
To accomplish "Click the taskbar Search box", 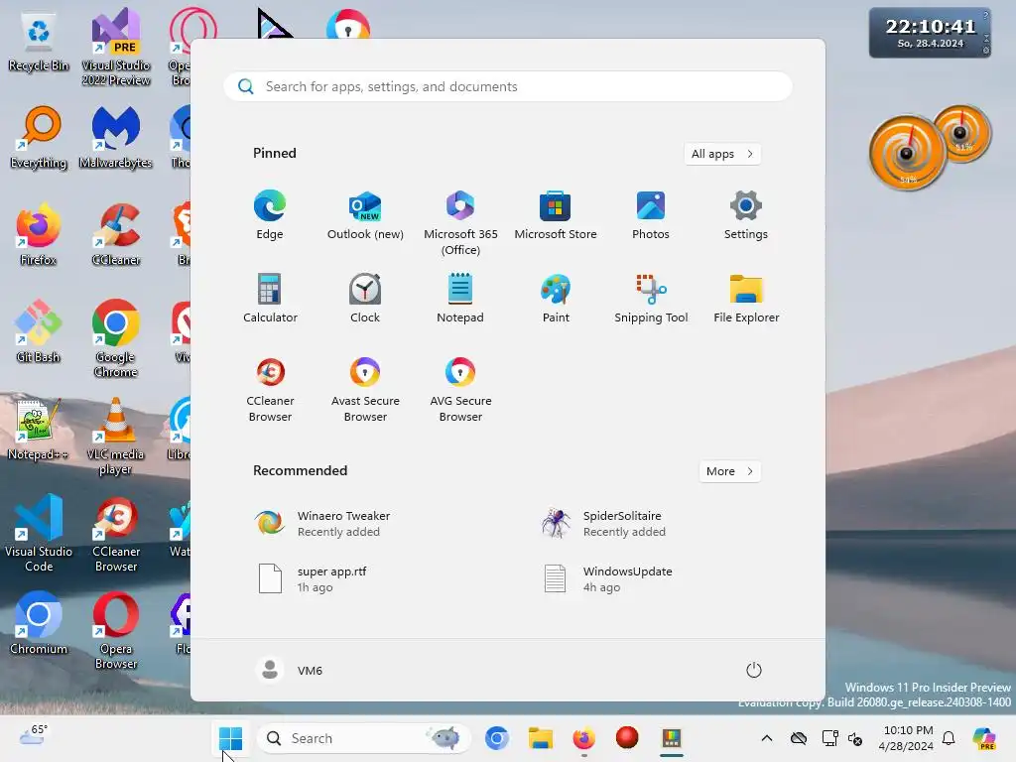I will pyautogui.click(x=363, y=738).
